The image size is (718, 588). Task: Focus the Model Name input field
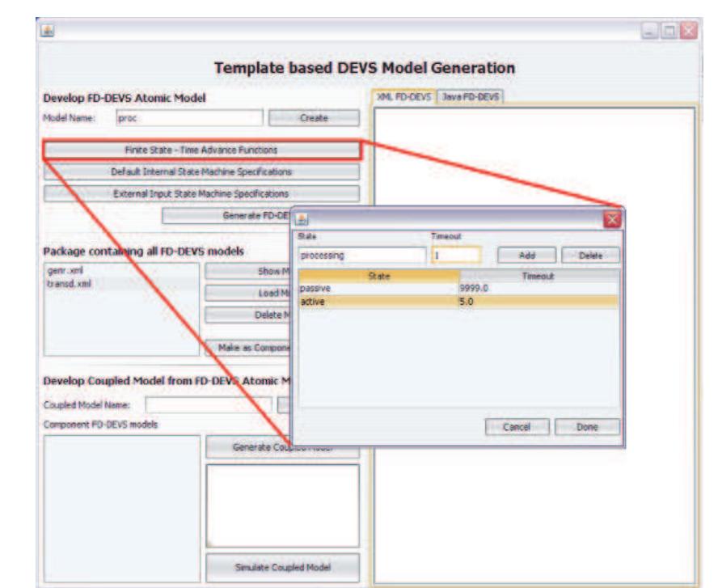click(189, 118)
